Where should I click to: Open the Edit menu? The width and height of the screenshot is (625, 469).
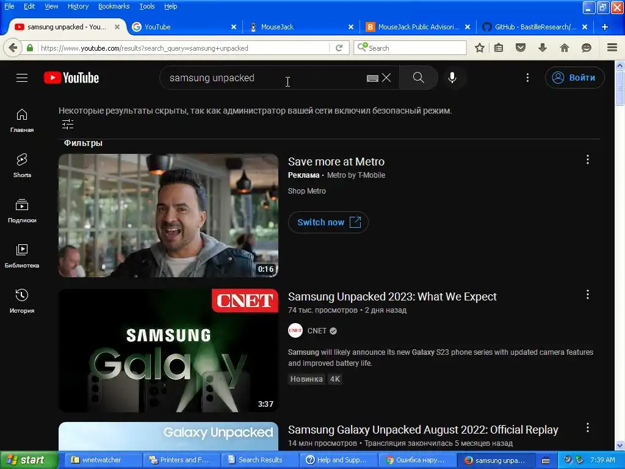(29, 6)
